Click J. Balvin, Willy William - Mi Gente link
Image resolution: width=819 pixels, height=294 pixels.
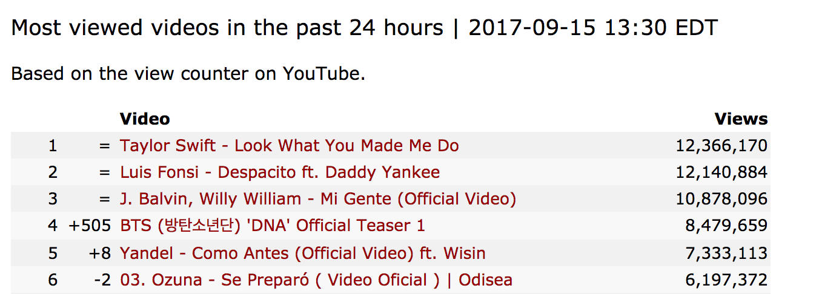click(x=317, y=199)
